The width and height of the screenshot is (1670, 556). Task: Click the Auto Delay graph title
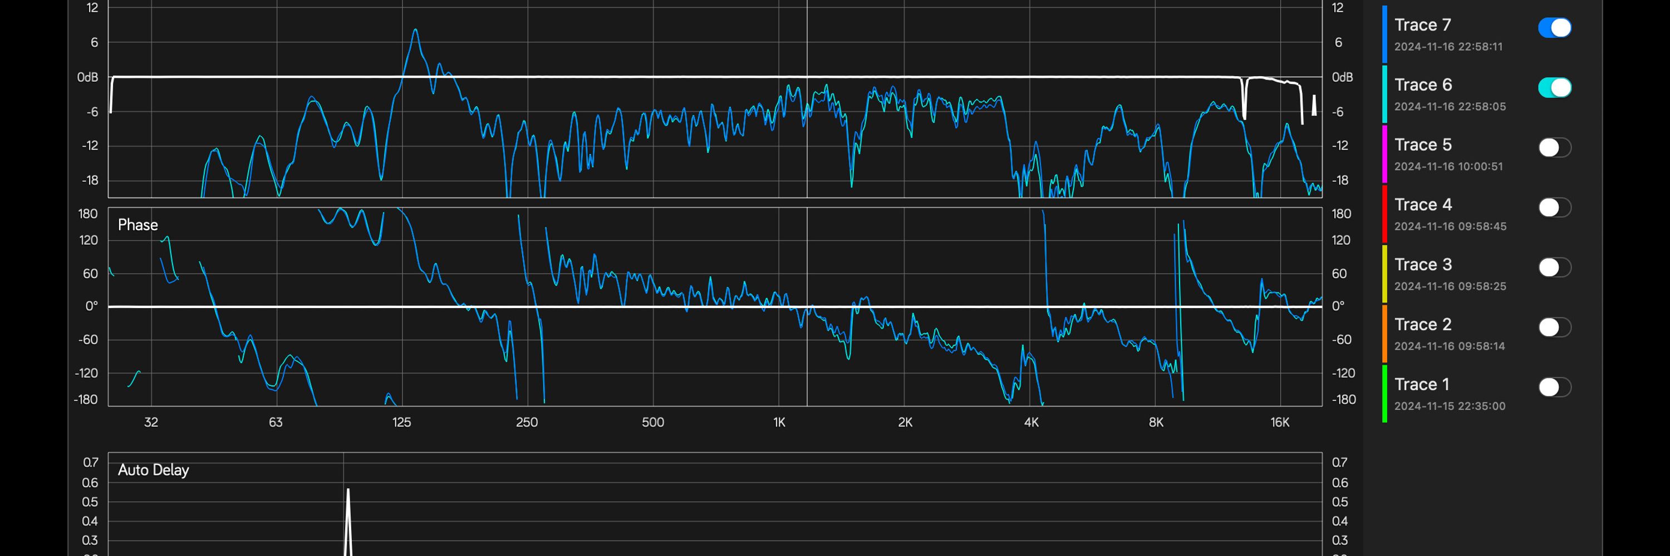(153, 470)
